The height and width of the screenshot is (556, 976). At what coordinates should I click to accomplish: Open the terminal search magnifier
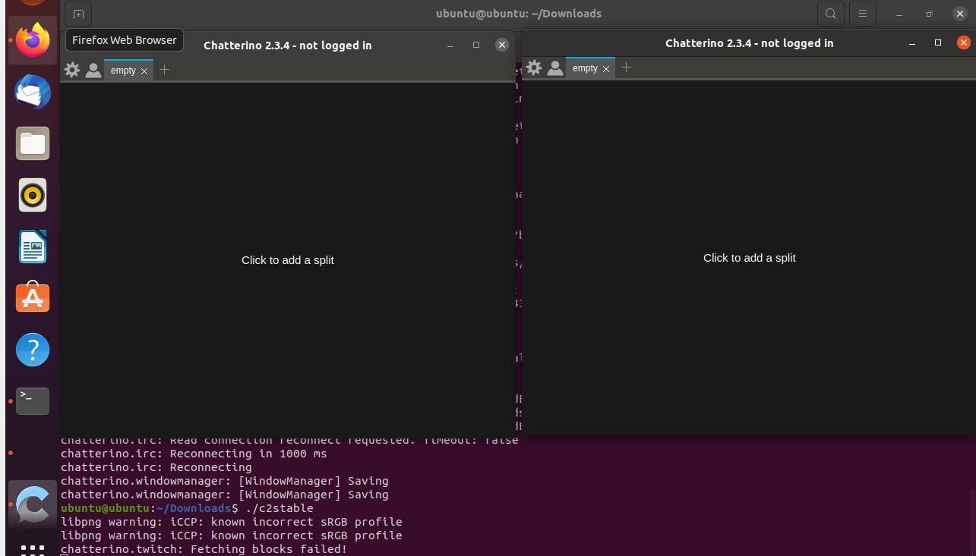(831, 14)
